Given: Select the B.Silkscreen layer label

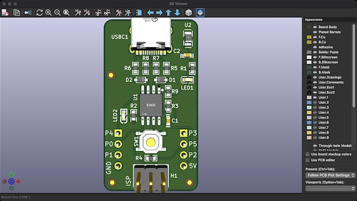Looking at the screenshot, I should click(x=328, y=62).
